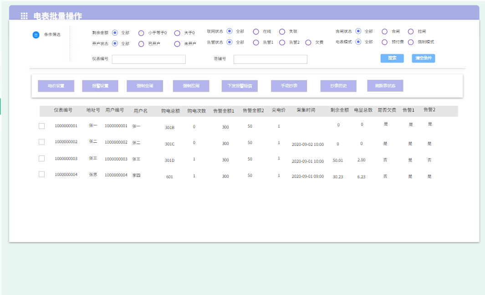Viewport: 485px width, 295px height.
Task: Send alarm SMS via 下发报警短信
Action: (240, 86)
